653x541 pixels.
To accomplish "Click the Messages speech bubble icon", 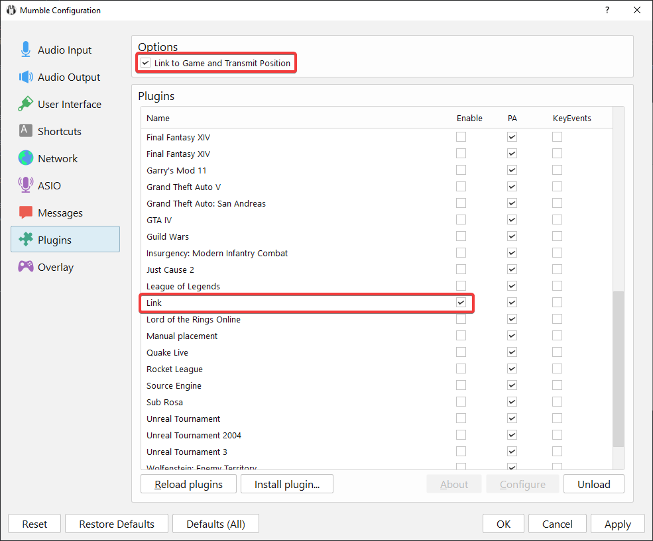I will pyautogui.click(x=25, y=213).
